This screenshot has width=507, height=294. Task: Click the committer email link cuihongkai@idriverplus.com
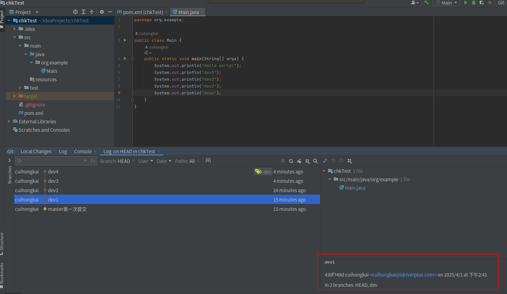403,275
